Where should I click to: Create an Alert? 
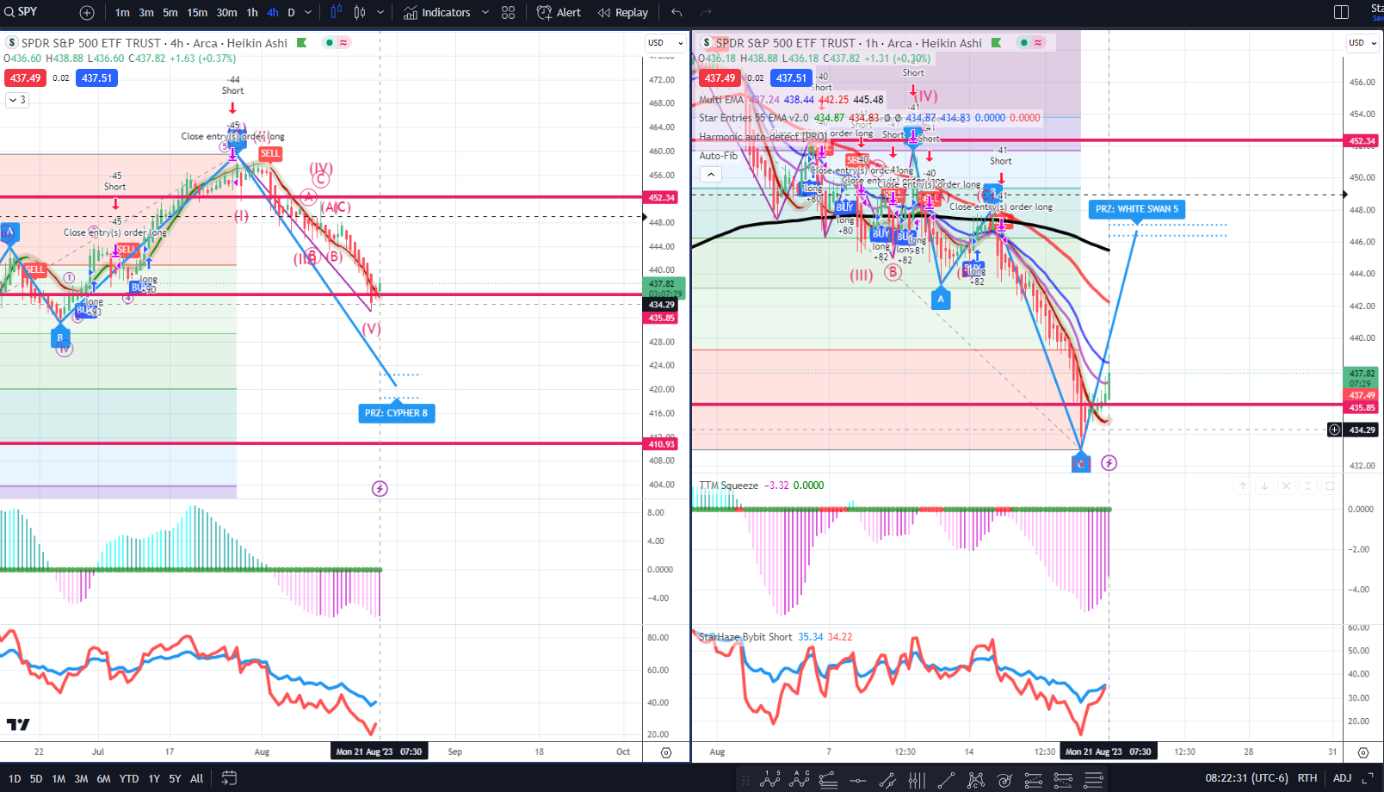pos(559,13)
